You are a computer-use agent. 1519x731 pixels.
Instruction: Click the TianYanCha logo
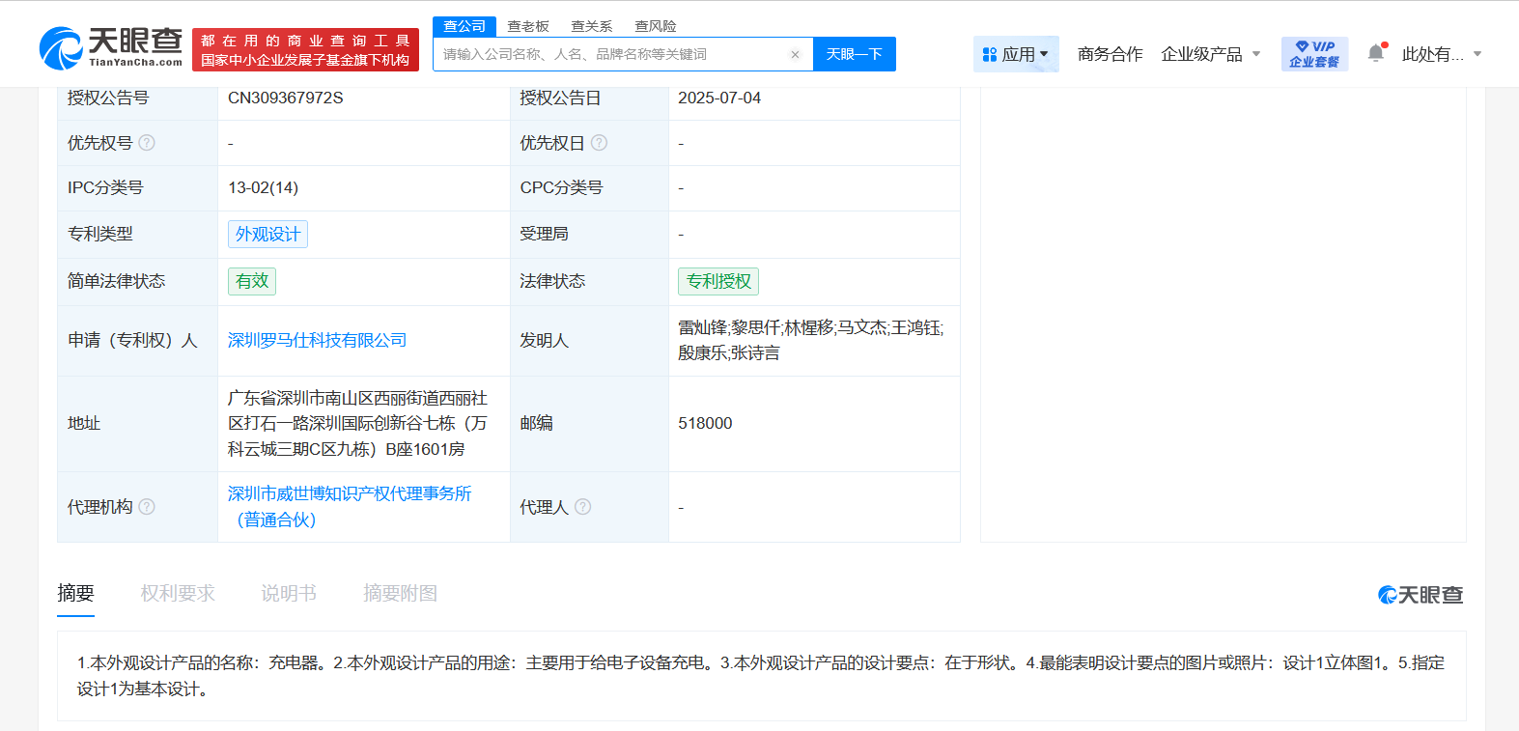tap(111, 47)
